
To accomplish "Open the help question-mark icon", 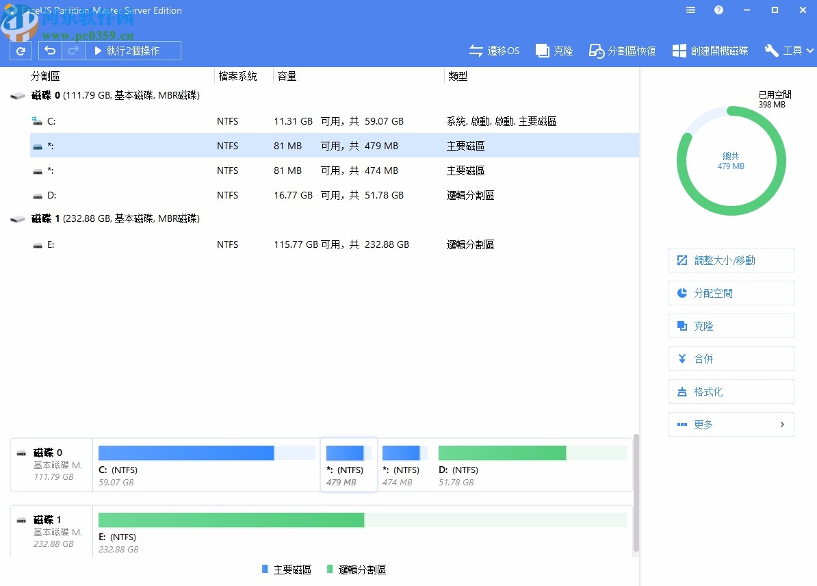I will (718, 10).
